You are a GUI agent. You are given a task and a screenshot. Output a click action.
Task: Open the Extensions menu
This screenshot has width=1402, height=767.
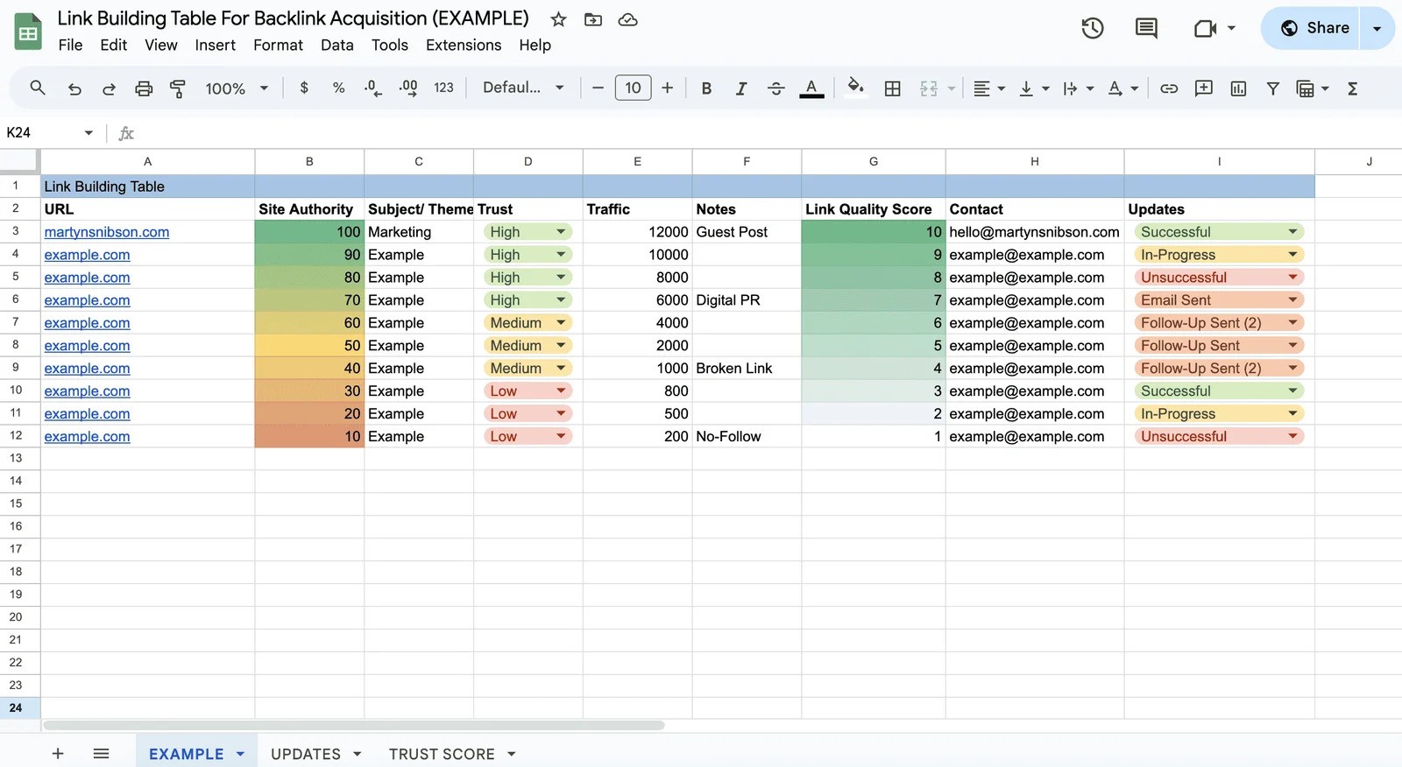tap(463, 45)
